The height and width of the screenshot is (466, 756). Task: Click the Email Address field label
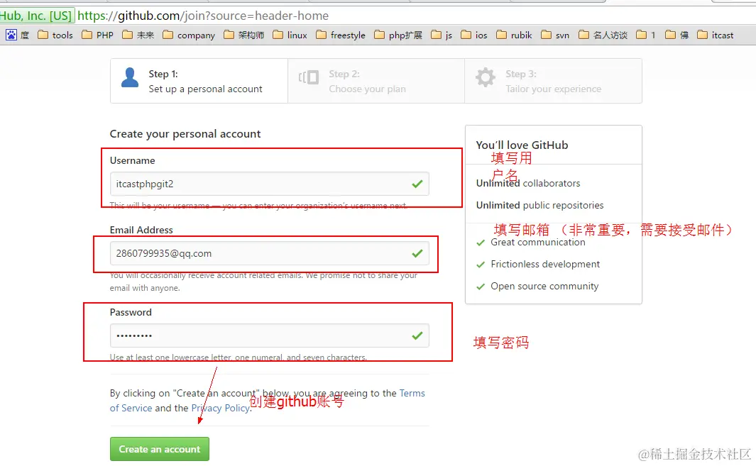pos(141,230)
